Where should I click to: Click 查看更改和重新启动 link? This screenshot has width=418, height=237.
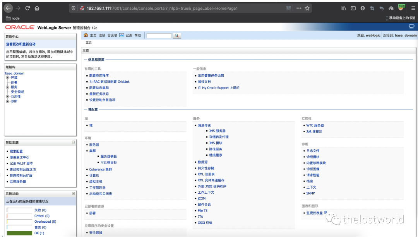21,44
